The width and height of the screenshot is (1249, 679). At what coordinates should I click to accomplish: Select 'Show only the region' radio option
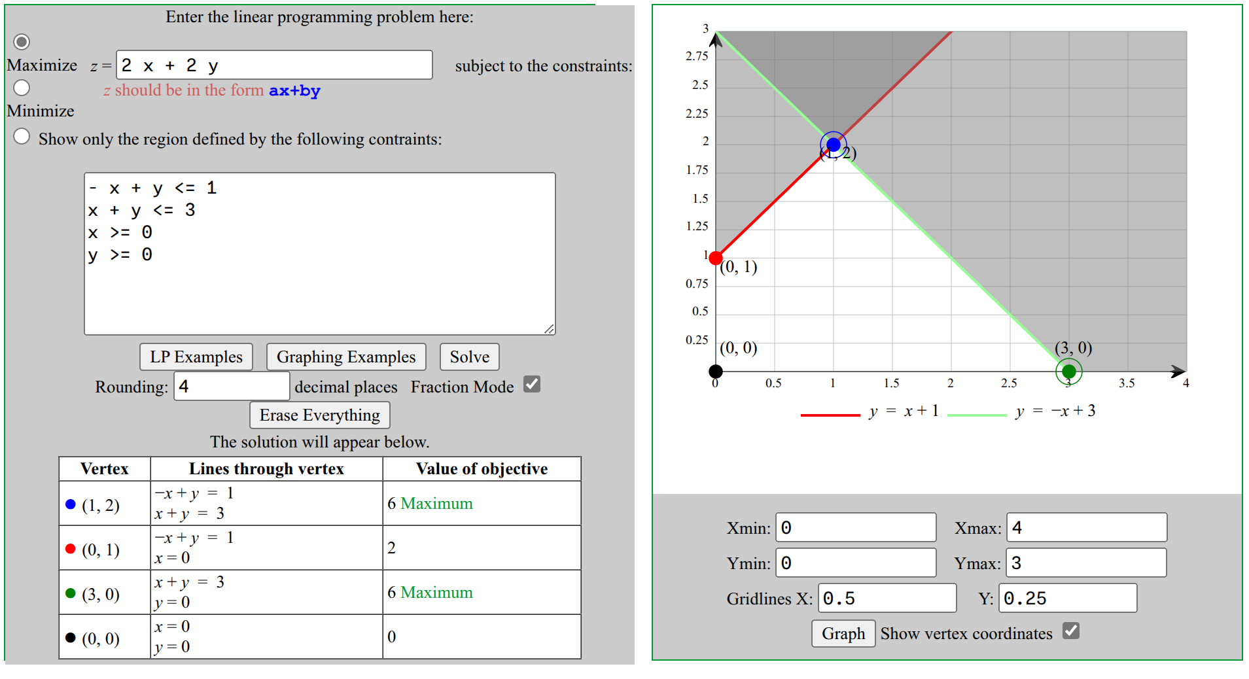pos(22,137)
